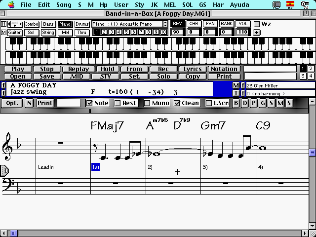Click the horizontal scrollbar thumb

(14, 234)
